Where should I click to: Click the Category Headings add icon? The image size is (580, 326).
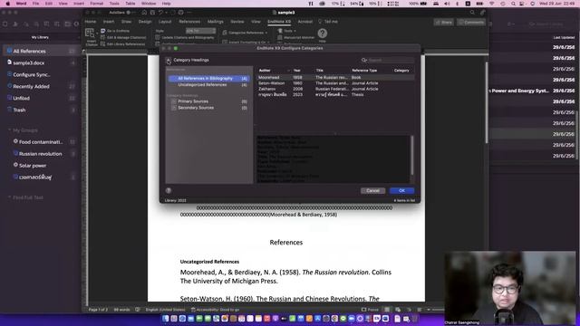click(169, 60)
